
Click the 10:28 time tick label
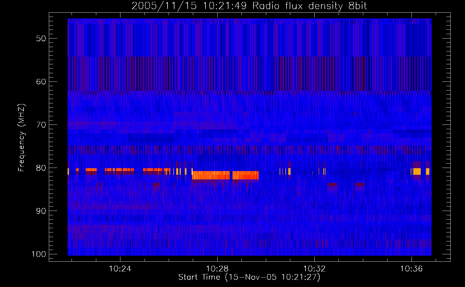coord(217,269)
